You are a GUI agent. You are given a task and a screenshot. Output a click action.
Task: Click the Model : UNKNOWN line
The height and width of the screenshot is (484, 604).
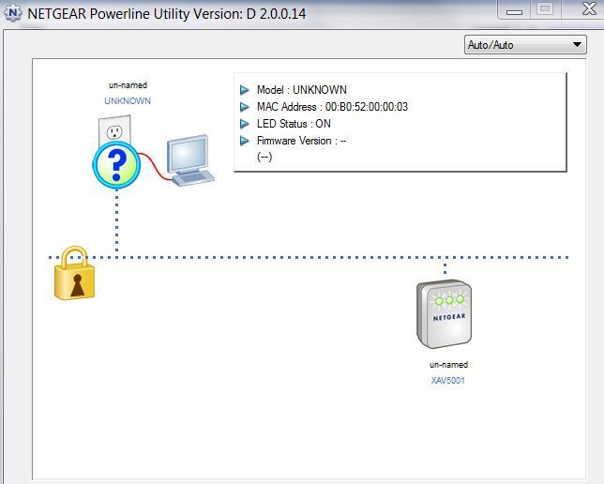point(302,90)
